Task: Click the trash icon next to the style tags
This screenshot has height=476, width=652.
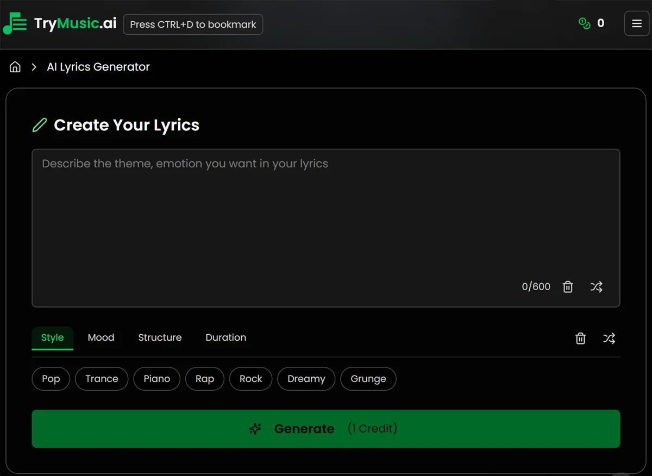Action: [x=580, y=338]
